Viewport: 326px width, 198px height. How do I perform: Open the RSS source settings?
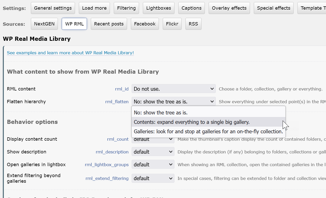click(x=193, y=24)
